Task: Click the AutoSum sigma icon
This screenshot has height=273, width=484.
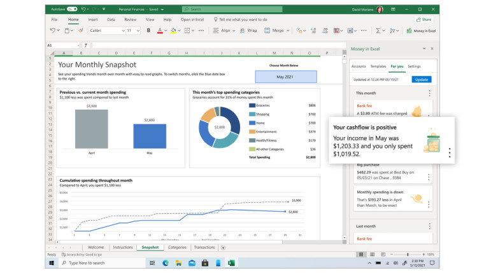Action: tap(378, 31)
